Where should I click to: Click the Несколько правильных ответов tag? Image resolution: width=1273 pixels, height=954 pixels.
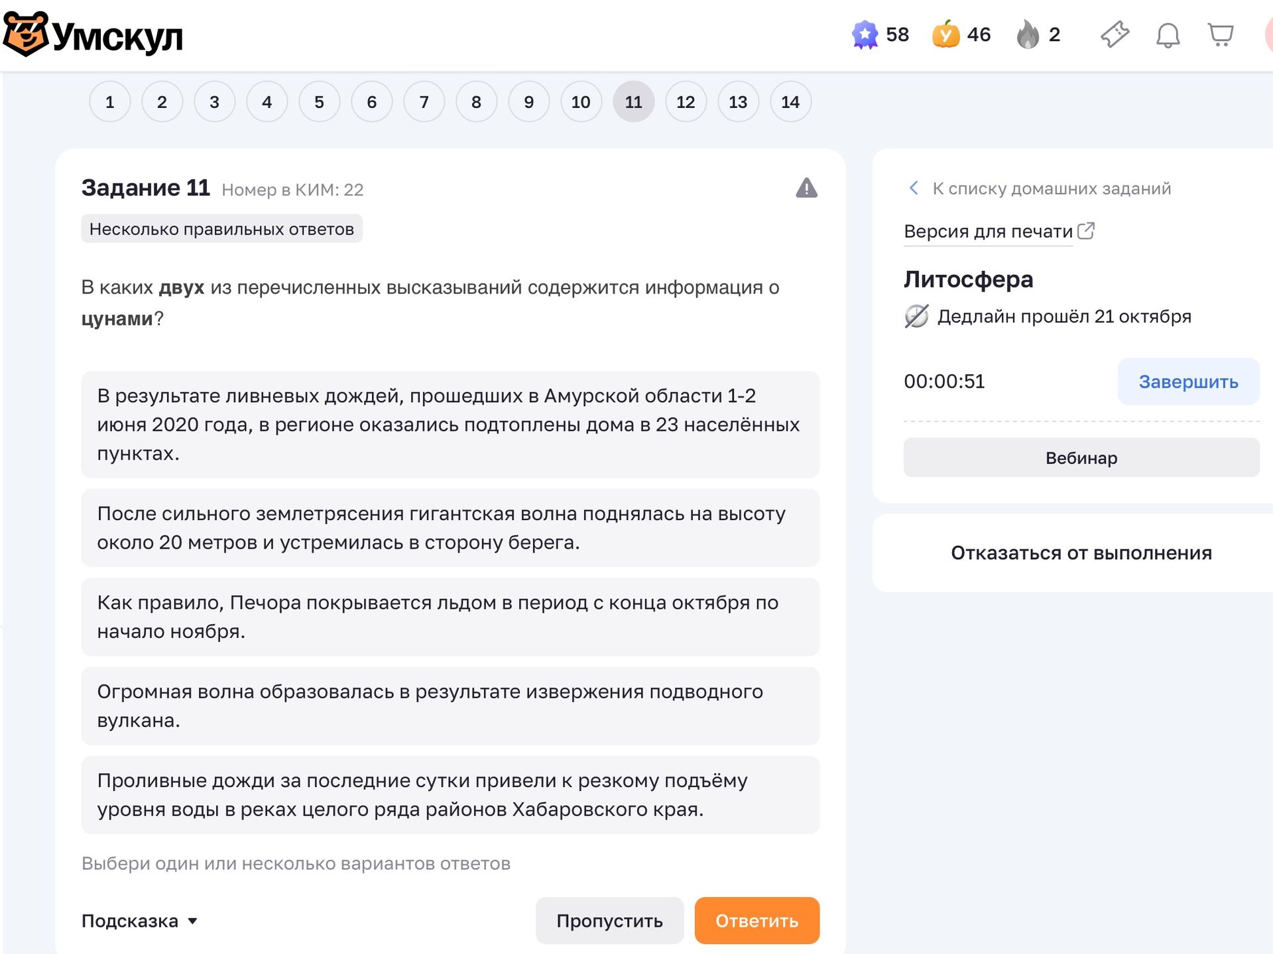tap(222, 229)
